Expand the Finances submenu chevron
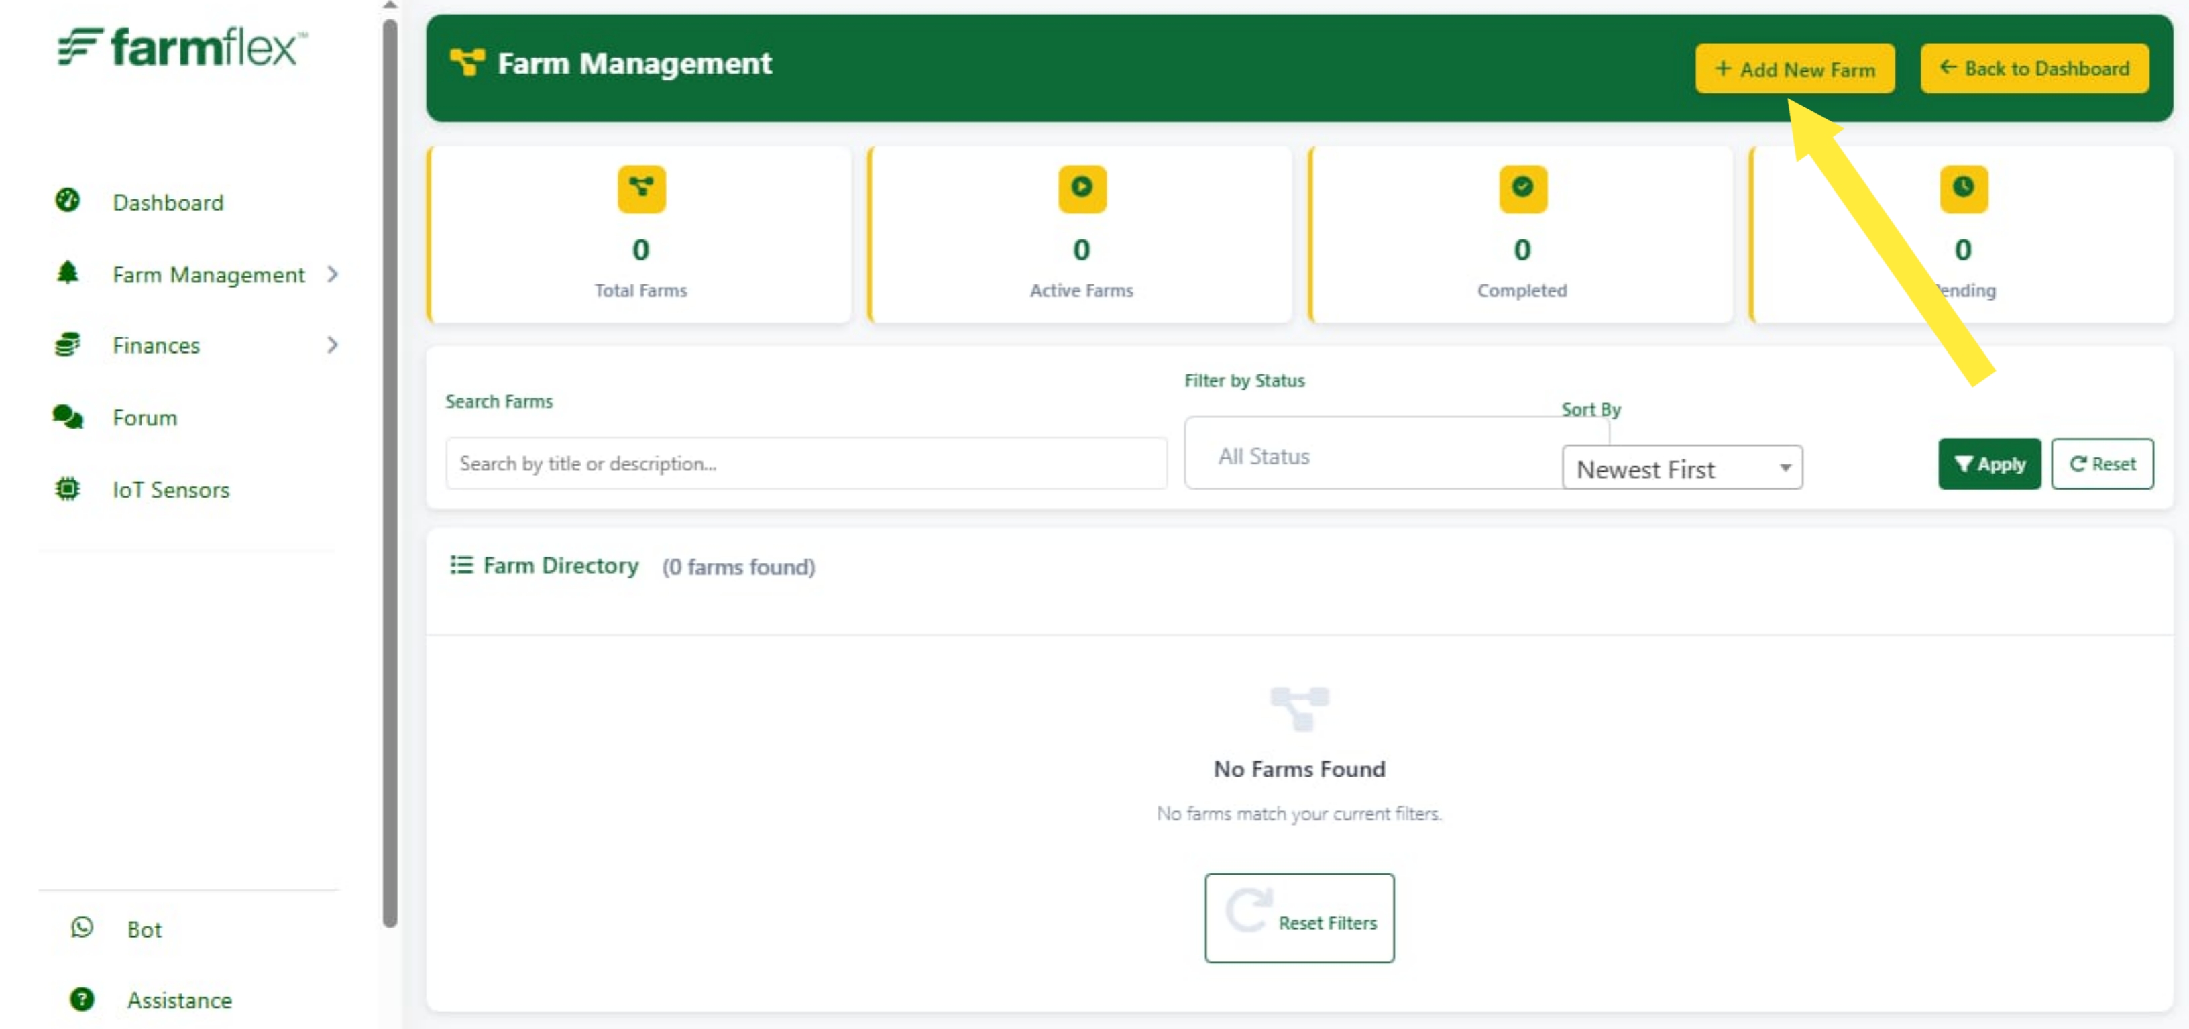 click(332, 344)
